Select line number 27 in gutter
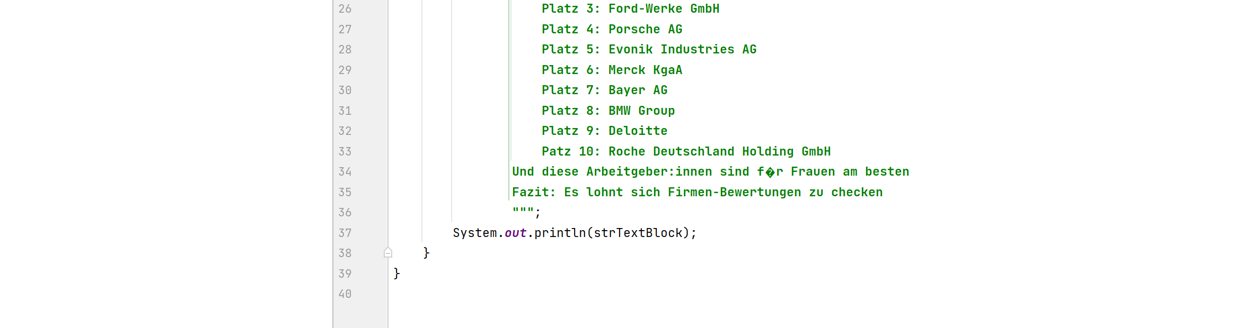1235x328 pixels. tap(345, 30)
